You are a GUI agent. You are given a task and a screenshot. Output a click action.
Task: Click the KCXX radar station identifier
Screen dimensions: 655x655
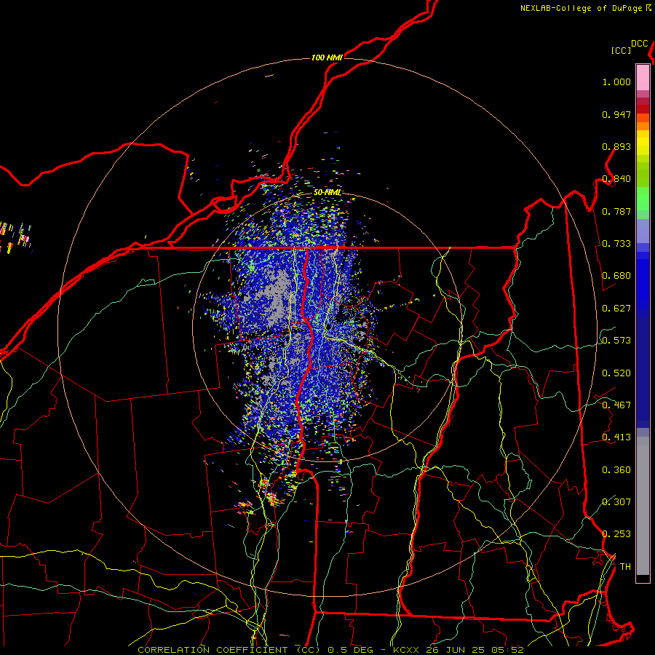[x=405, y=650]
